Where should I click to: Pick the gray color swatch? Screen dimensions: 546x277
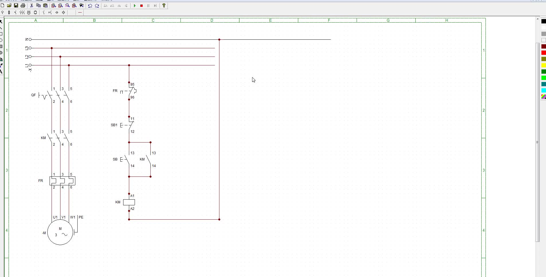coord(543,34)
